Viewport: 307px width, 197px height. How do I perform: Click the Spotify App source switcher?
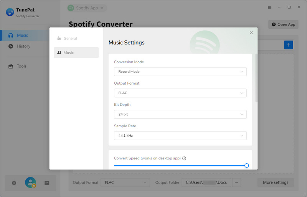87,8
